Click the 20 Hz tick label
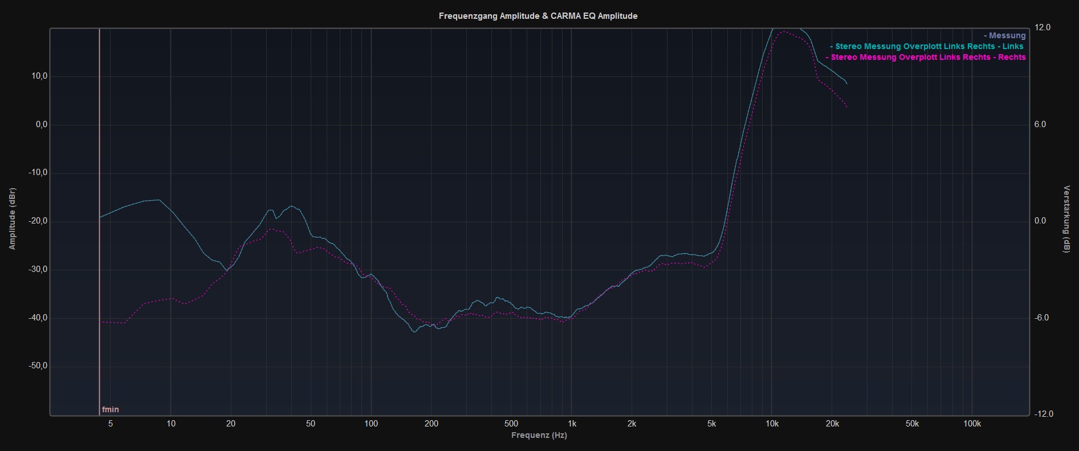Image resolution: width=1079 pixels, height=451 pixels. click(231, 424)
